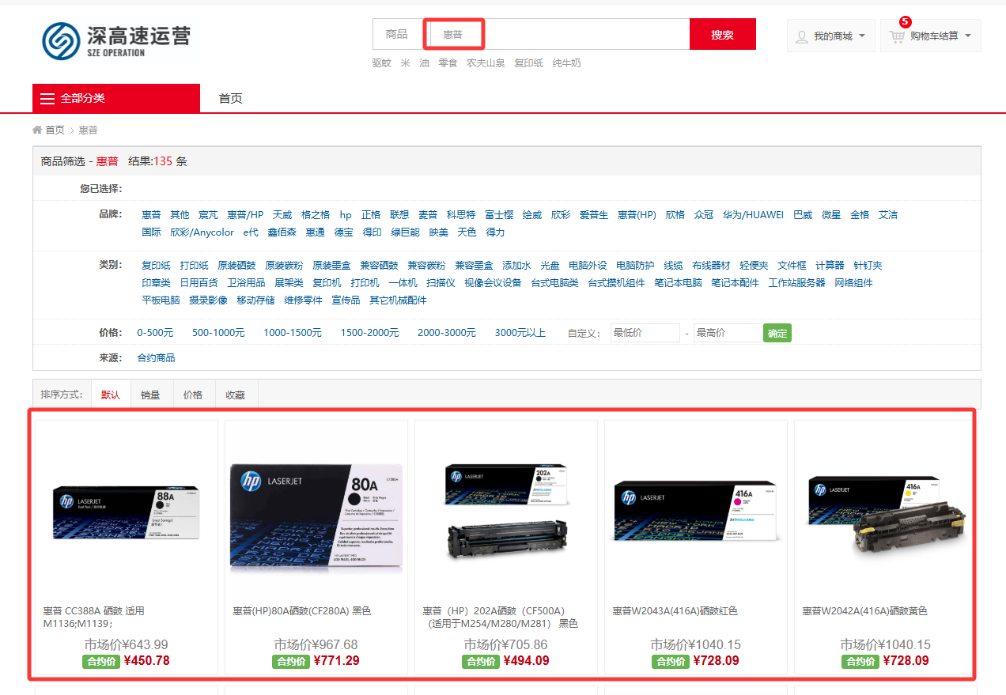This screenshot has height=695, width=1006.
Task: Sort results by 默认
Action: [x=111, y=395]
